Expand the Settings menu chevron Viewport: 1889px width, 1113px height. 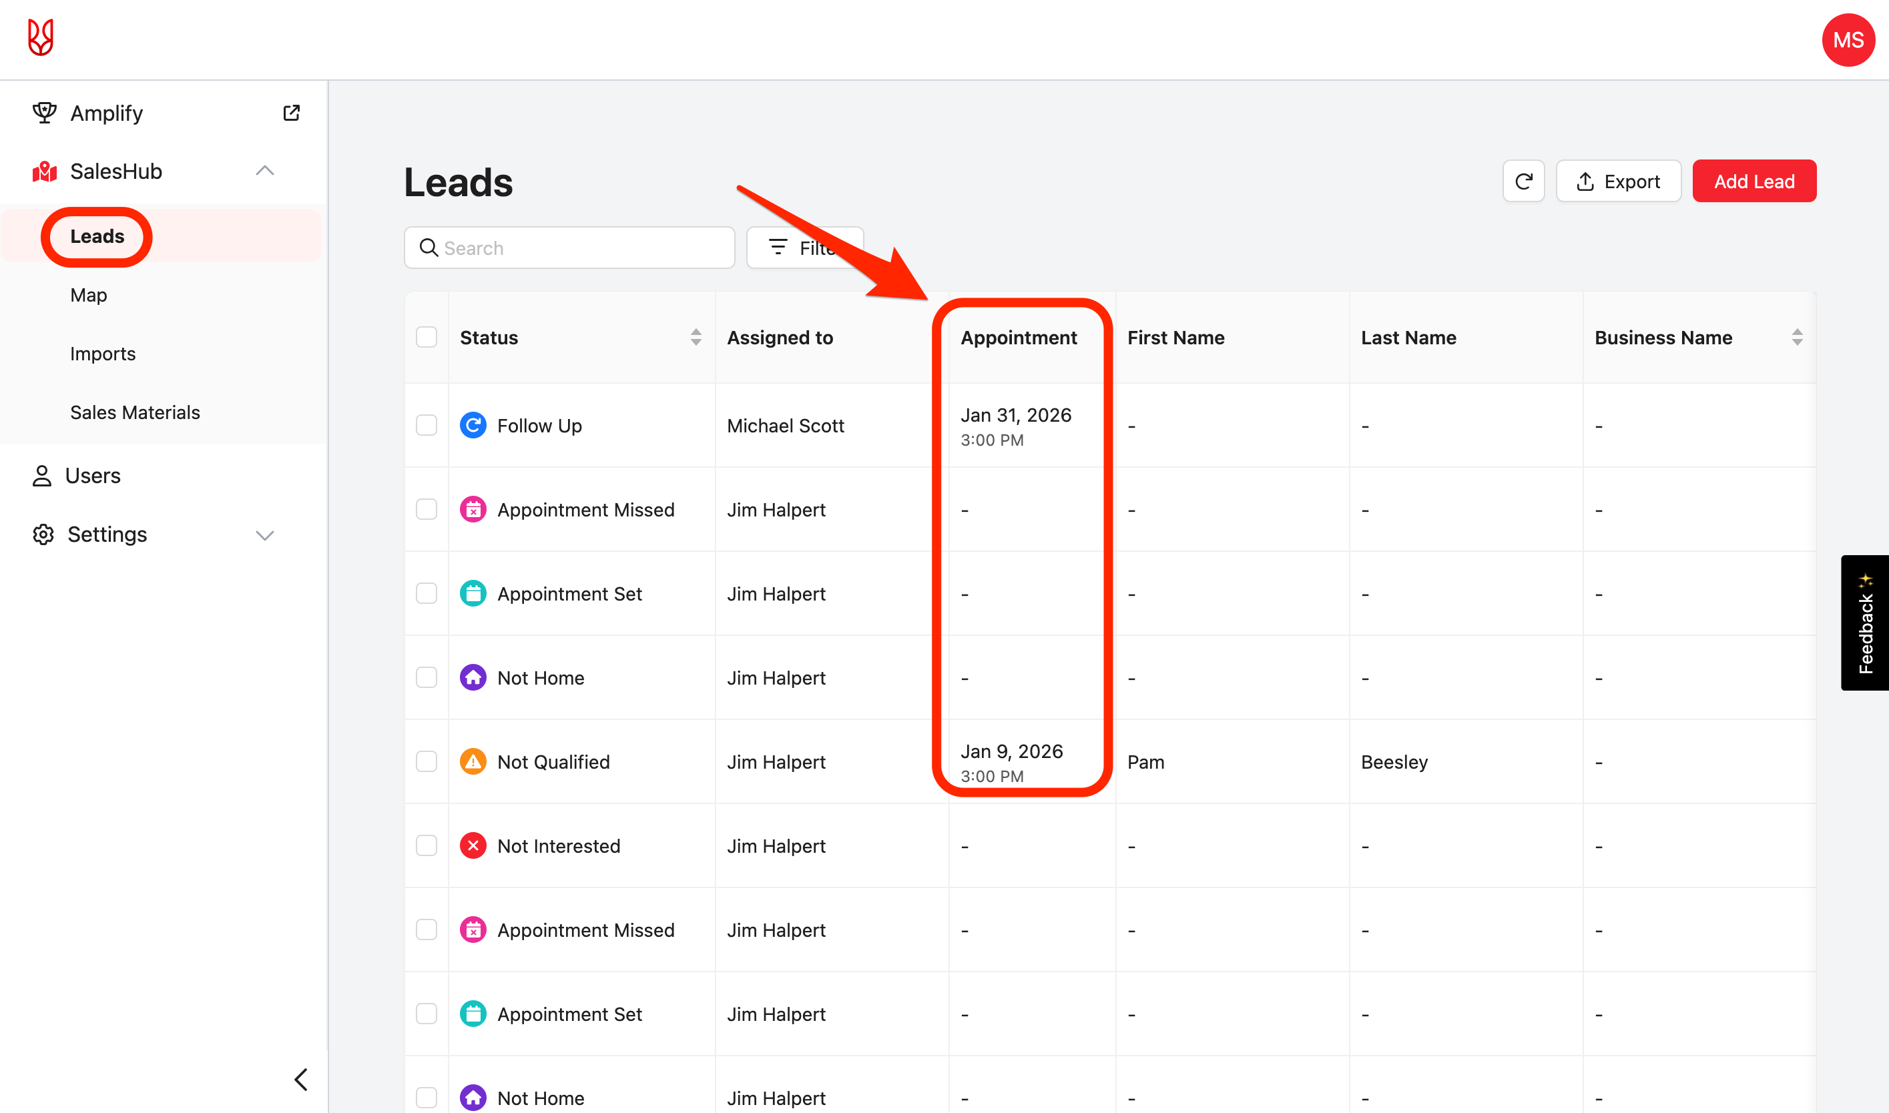coord(265,534)
